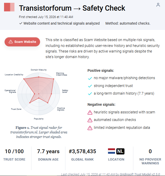Click the Location Credibility radar point
This screenshot has width=165, height=176.
[24, 79]
